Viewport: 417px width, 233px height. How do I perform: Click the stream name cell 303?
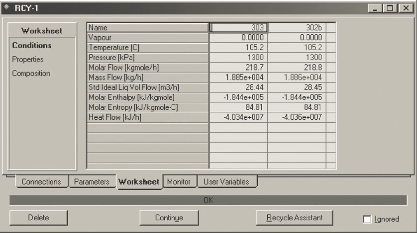[238, 28]
